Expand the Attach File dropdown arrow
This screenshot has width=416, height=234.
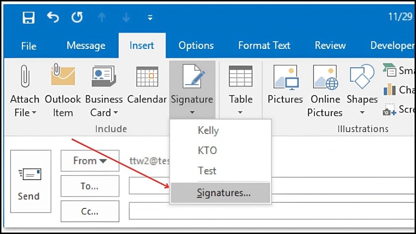(34, 113)
